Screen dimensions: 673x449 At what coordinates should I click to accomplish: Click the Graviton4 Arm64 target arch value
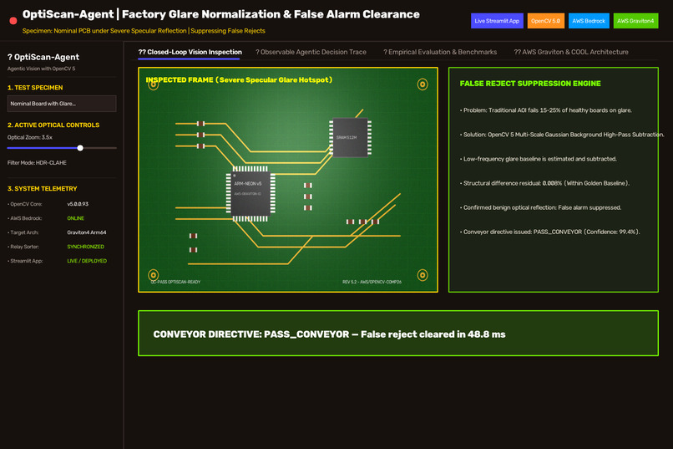click(87, 232)
